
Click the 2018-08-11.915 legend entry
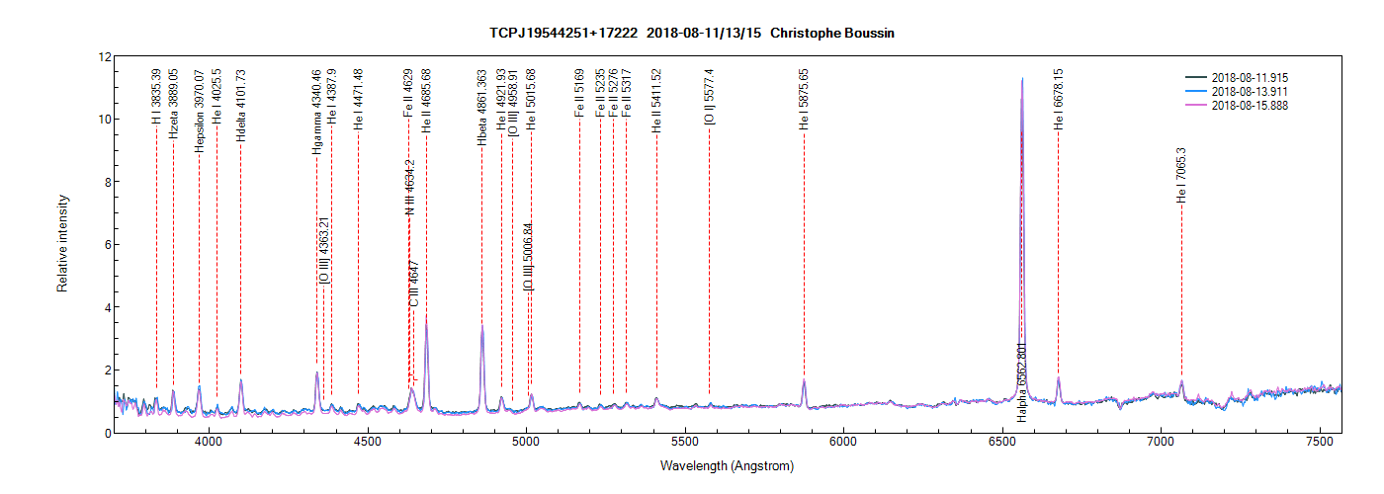coord(1250,77)
